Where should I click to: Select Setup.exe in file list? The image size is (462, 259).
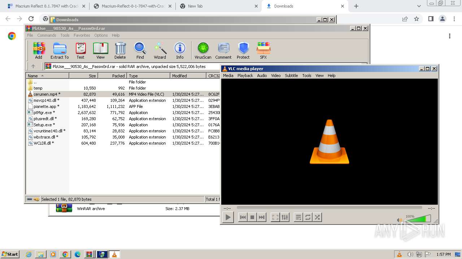(123, 125)
